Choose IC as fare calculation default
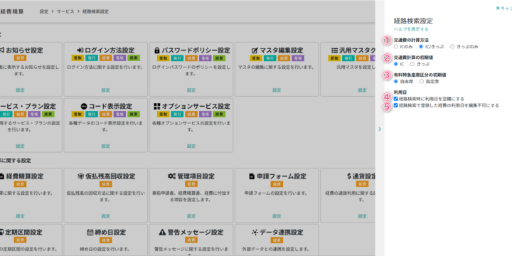 pos(396,64)
